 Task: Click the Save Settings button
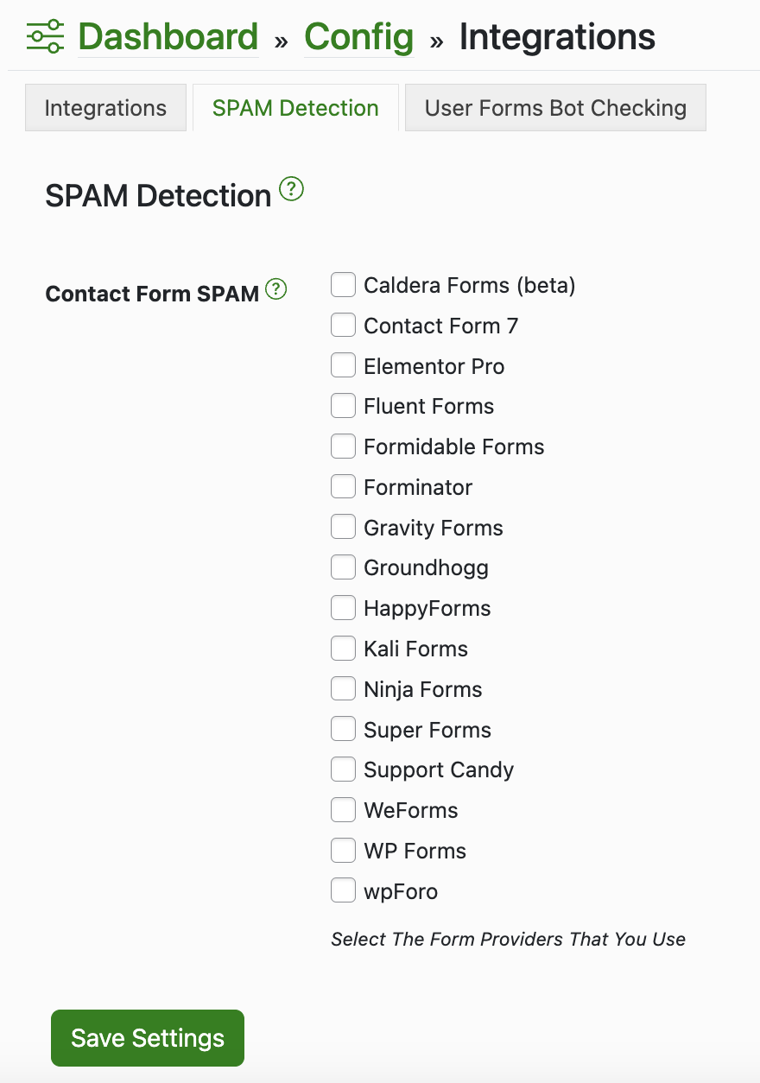147,1038
